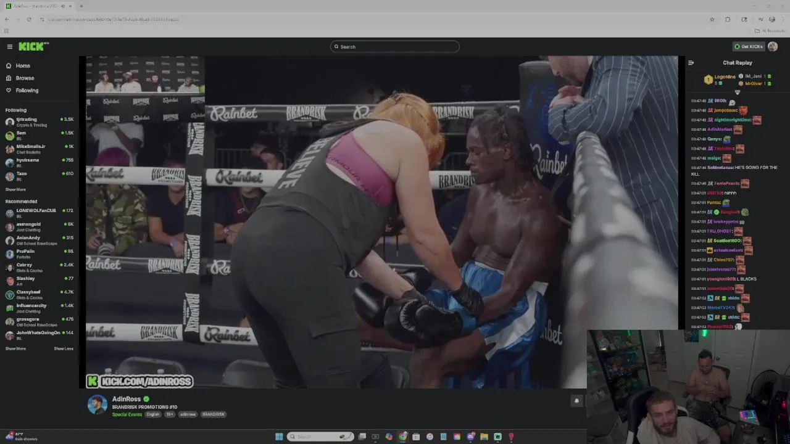Click MrGiver in the gift leaderboard
The width and height of the screenshot is (790, 444).
[754, 83]
